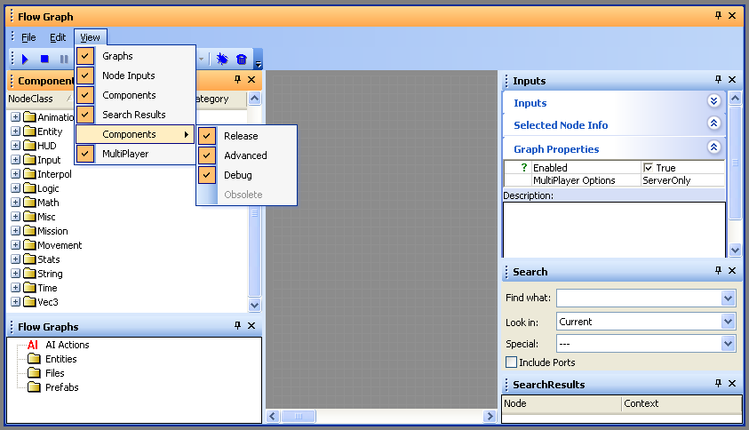
Task: Uncheck Debug in the Components submenu
Action: 246,175
